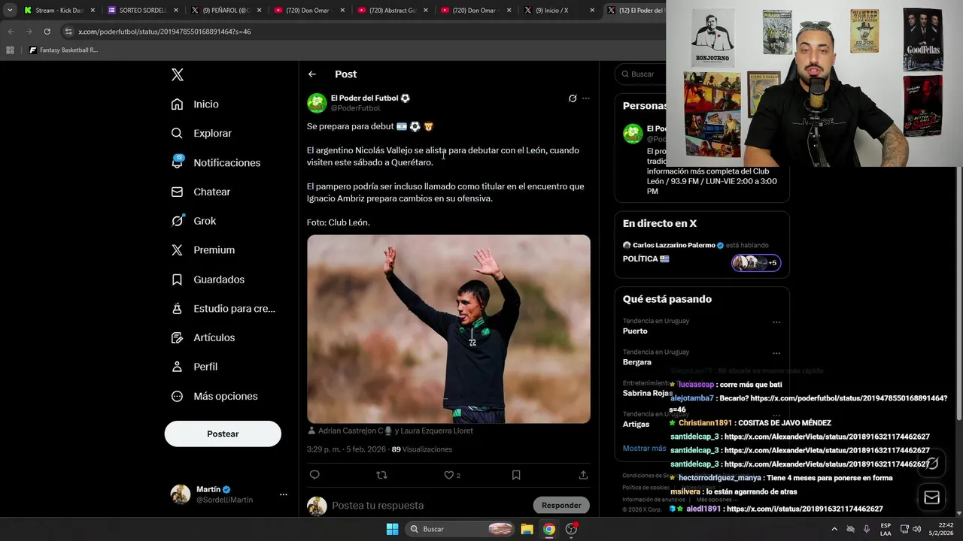Screen dimensions: 963x541
Task: Open Notificaciones in the sidebar
Action: click(215, 162)
